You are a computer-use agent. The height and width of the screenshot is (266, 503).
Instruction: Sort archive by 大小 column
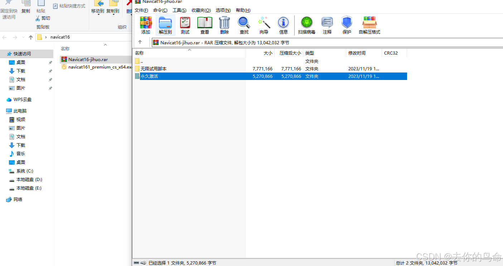(260, 53)
